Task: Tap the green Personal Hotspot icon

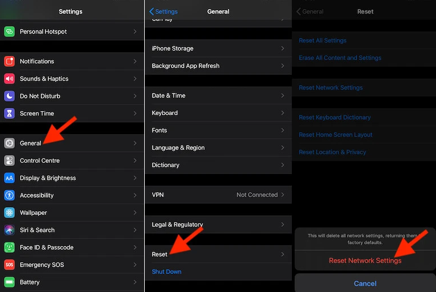Action: pyautogui.click(x=9, y=32)
